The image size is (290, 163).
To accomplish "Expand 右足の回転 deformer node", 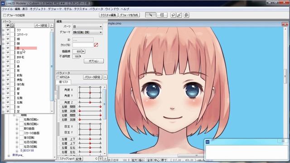I will 17,142.
